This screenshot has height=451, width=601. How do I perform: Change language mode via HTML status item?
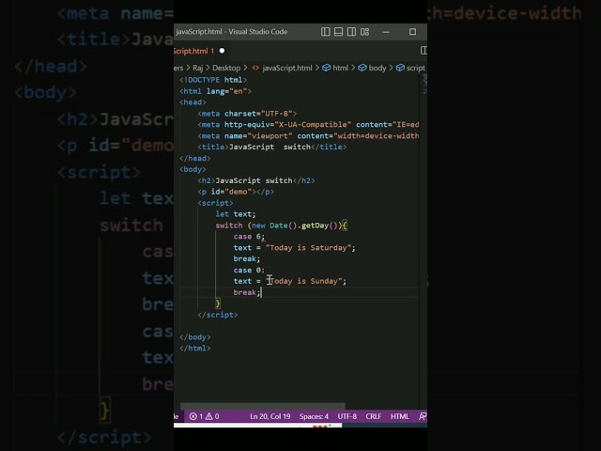click(400, 416)
